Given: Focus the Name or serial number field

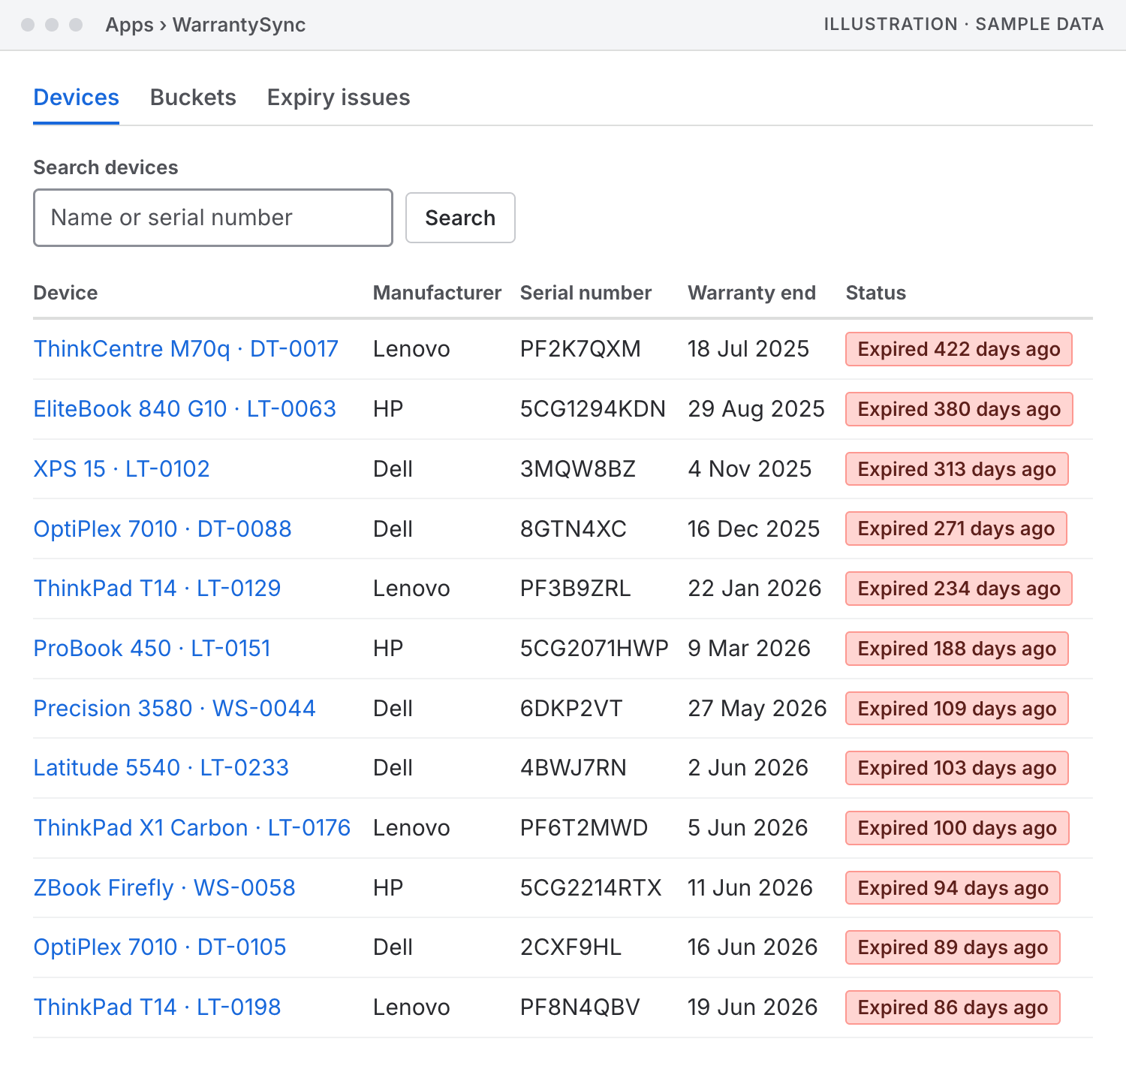Looking at the screenshot, I should click(213, 218).
